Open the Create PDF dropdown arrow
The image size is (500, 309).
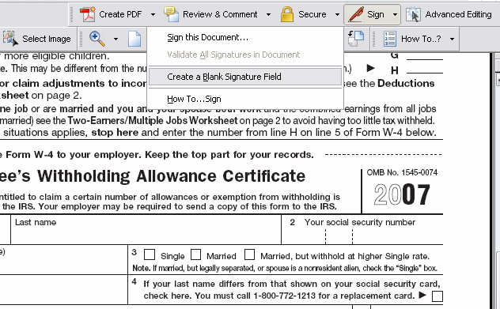pyautogui.click(x=153, y=15)
